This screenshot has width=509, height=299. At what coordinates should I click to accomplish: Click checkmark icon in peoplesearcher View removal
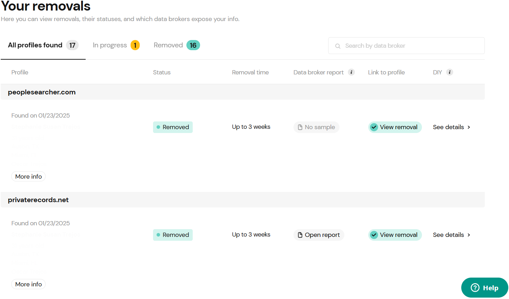coord(374,127)
